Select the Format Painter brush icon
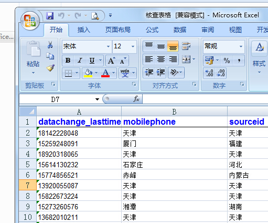This screenshot has width=268, height=223. [x=50, y=68]
